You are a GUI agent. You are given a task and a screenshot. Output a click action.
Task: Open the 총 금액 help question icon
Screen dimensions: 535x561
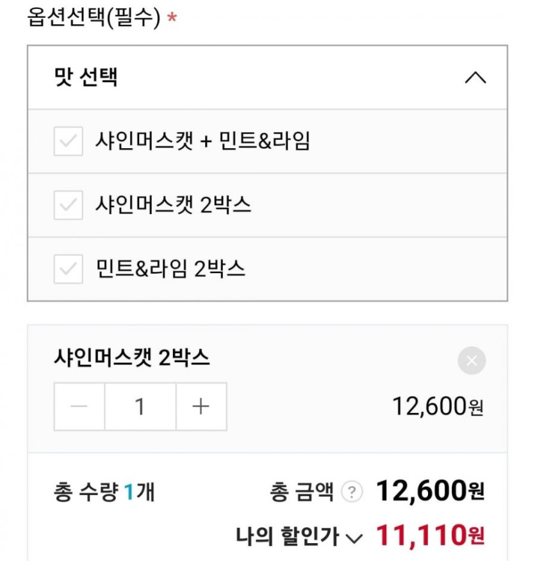coord(351,492)
